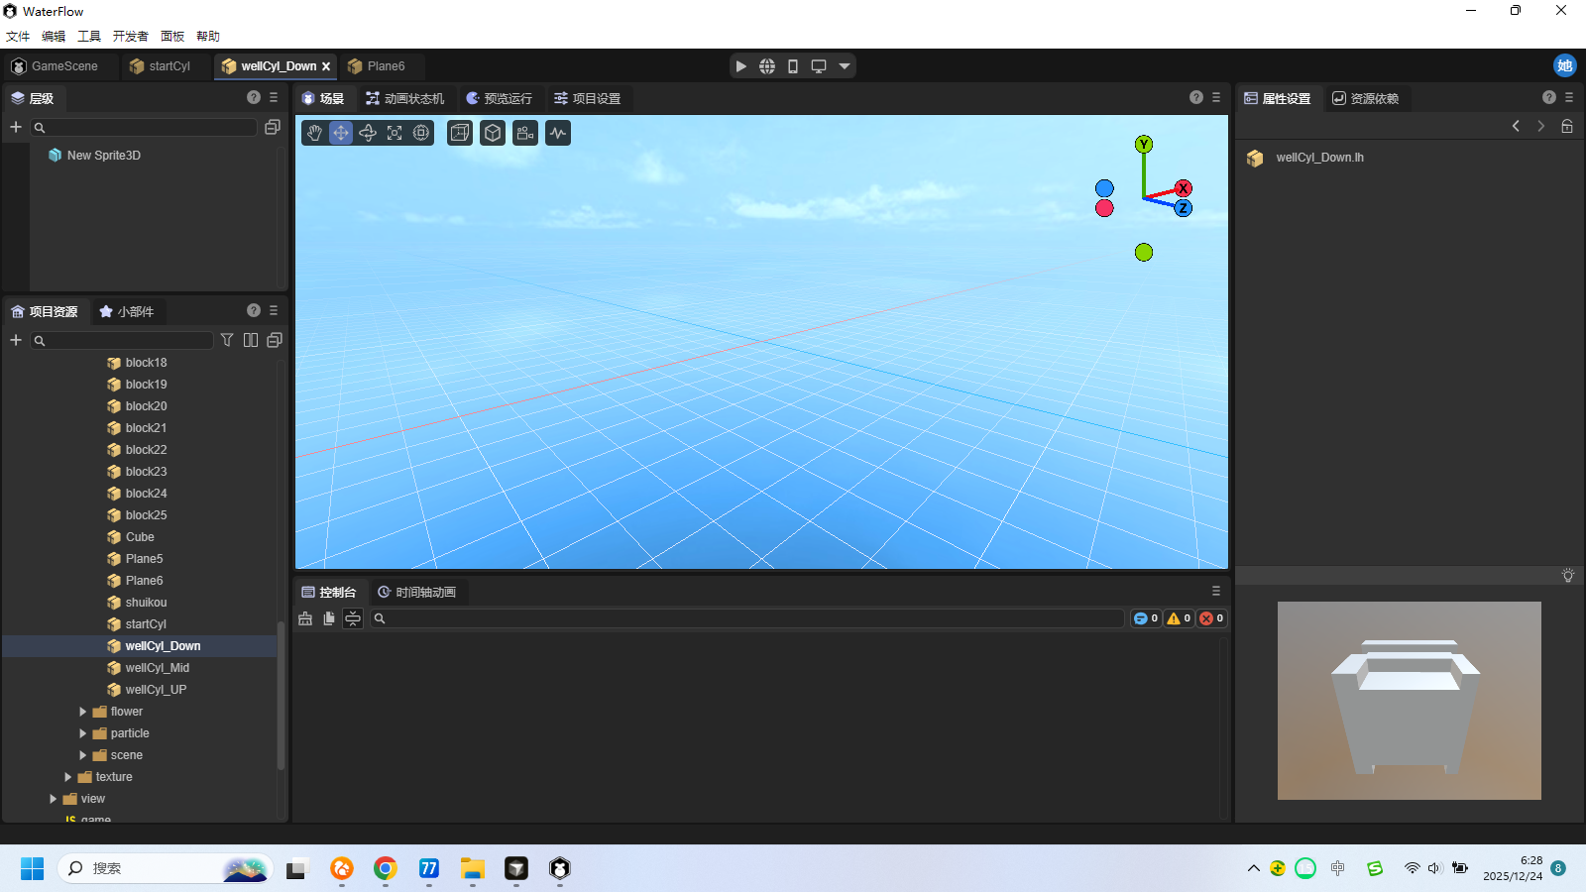Expand the texture folder
1586x892 pixels.
68,777
